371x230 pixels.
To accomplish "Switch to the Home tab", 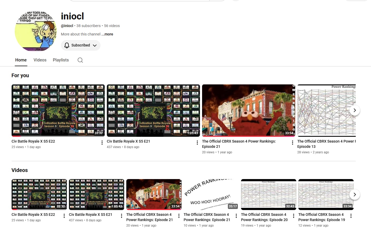I will (21, 60).
